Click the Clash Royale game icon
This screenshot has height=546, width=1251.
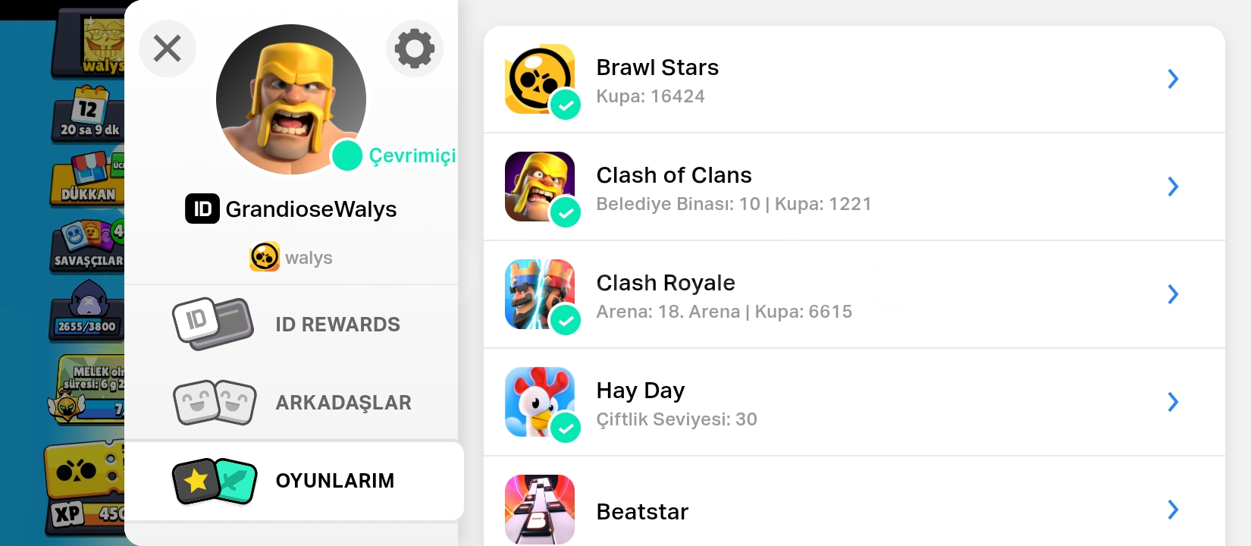540,294
